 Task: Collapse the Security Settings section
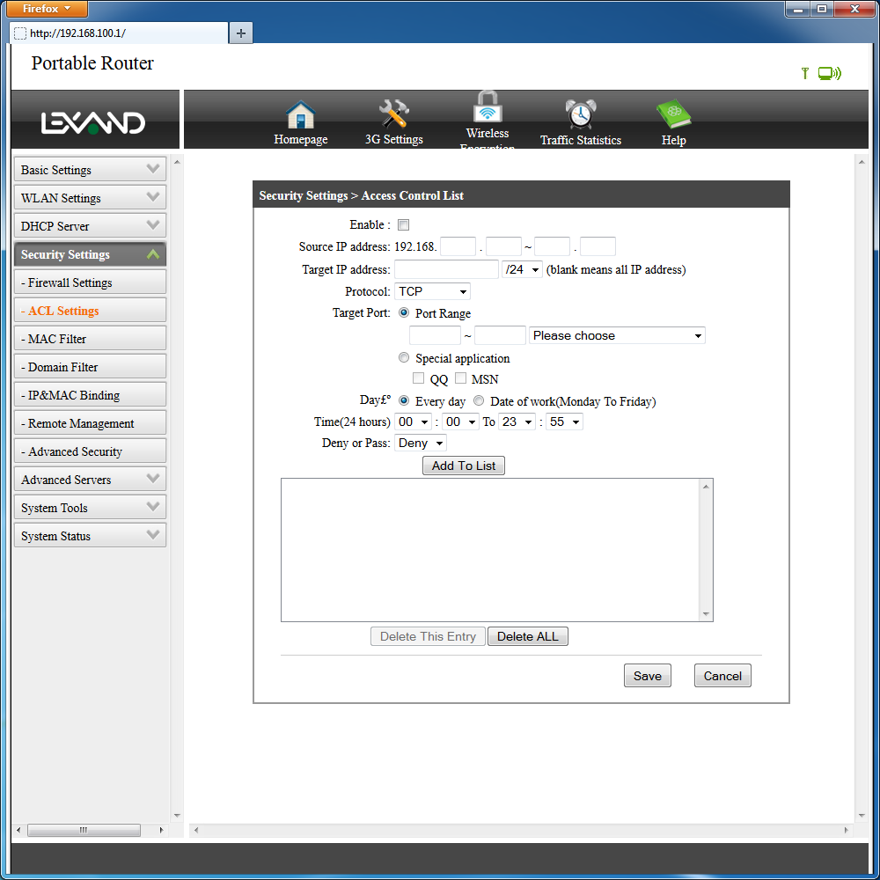pos(91,254)
